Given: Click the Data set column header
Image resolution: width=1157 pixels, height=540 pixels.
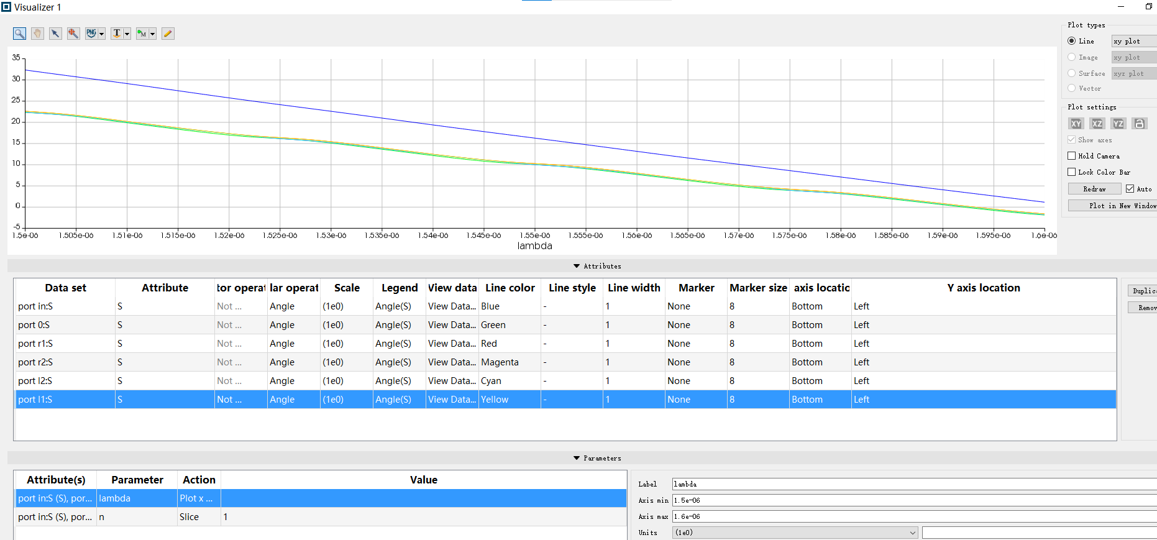Looking at the screenshot, I should click(x=65, y=288).
